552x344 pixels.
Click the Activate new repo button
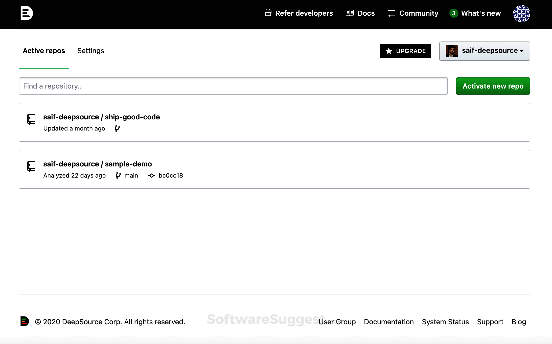(x=493, y=86)
